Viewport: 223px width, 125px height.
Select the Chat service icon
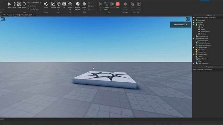197,61
